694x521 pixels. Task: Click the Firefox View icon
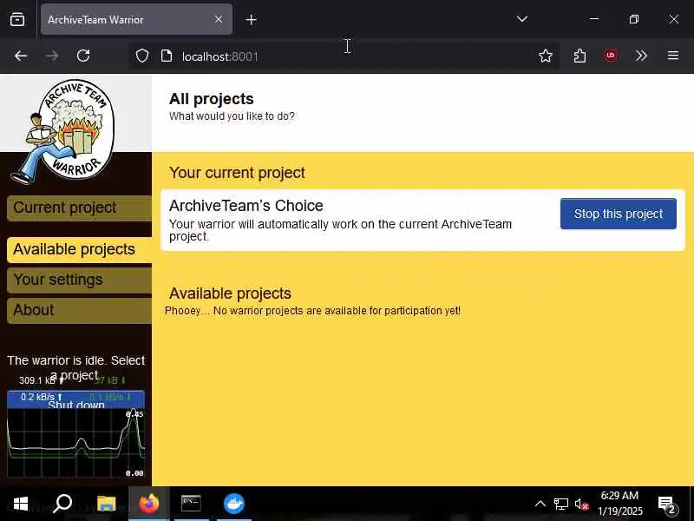point(17,19)
